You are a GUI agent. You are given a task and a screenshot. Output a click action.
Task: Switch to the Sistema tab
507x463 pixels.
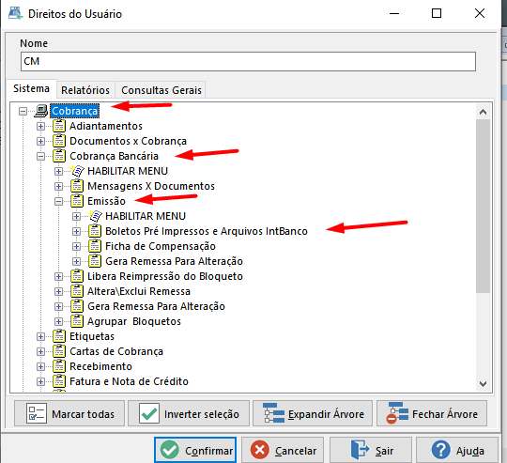(31, 88)
